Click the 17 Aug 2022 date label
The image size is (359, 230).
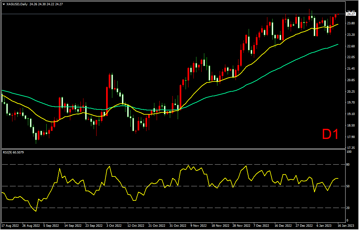10,225
